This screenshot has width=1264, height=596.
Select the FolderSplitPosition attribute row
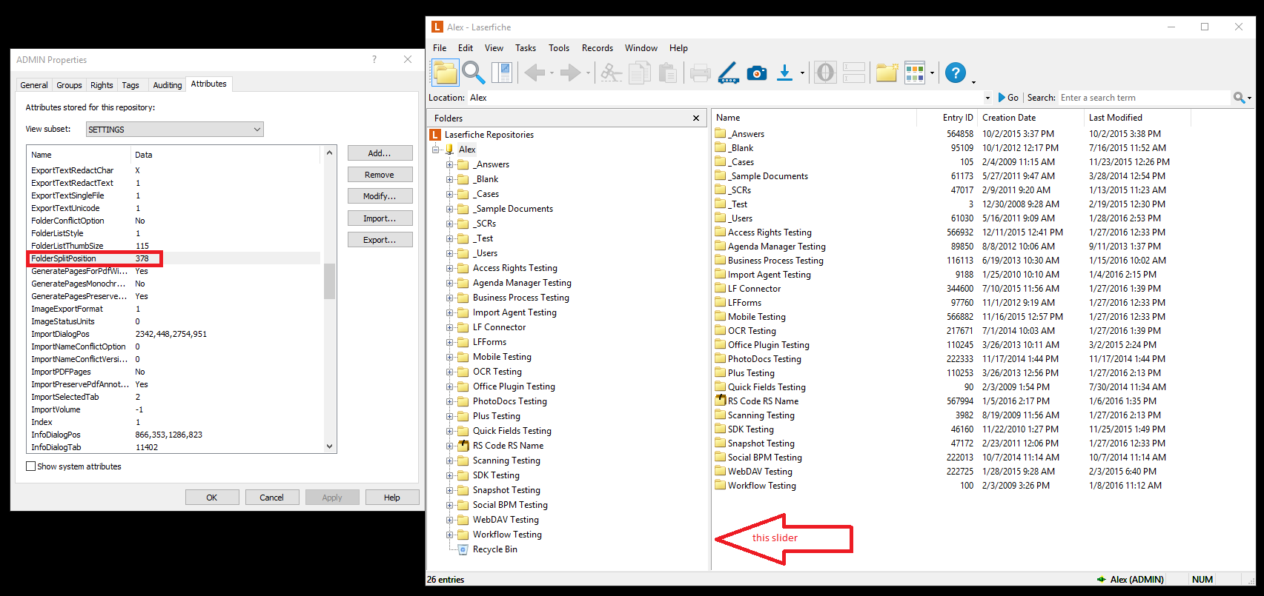(x=174, y=258)
